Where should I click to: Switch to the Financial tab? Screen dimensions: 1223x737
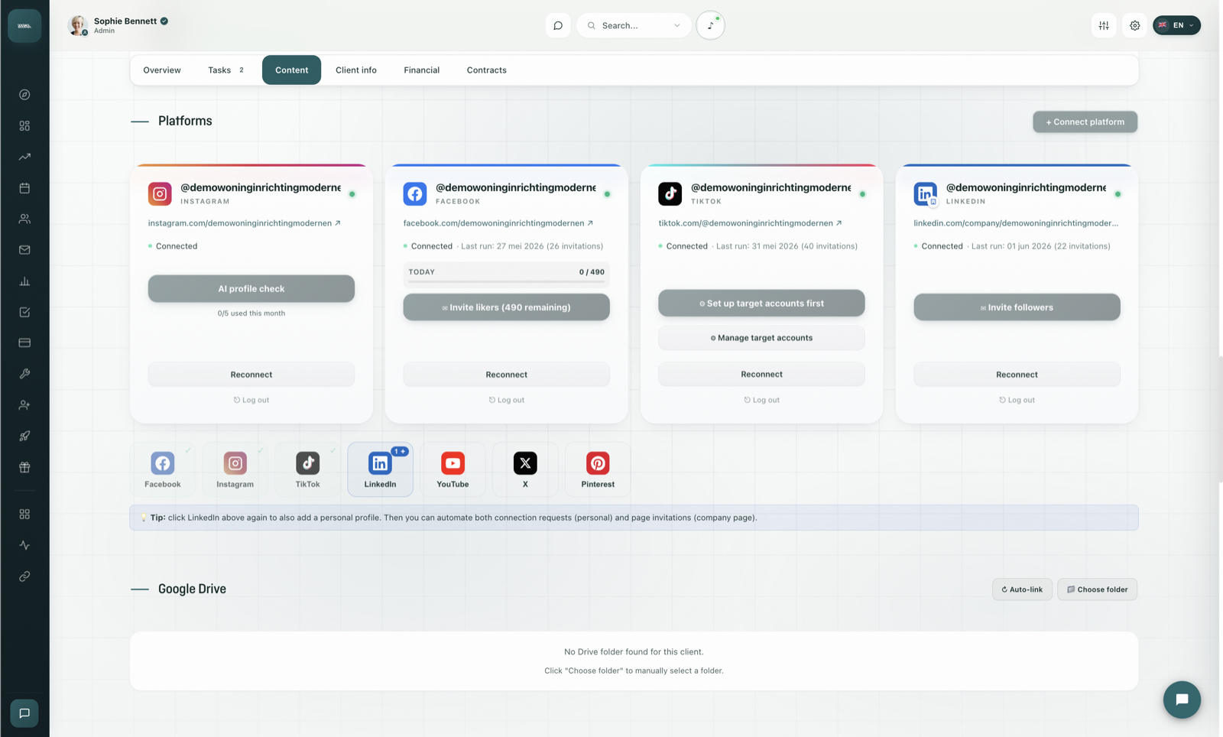pyautogui.click(x=421, y=70)
